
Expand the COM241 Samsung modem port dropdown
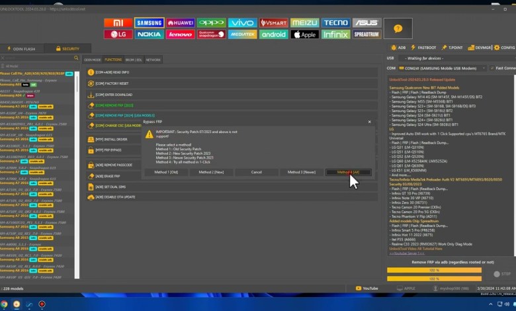(442, 68)
